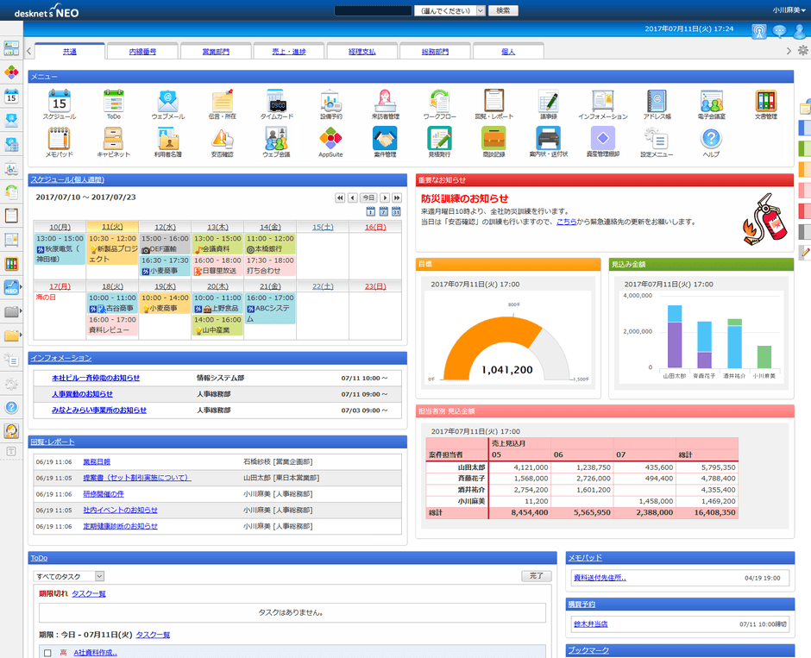Screen dimensions: 811x658
Task: Launch ウェブメール (WebMail) from the menu
Action: coord(167,102)
